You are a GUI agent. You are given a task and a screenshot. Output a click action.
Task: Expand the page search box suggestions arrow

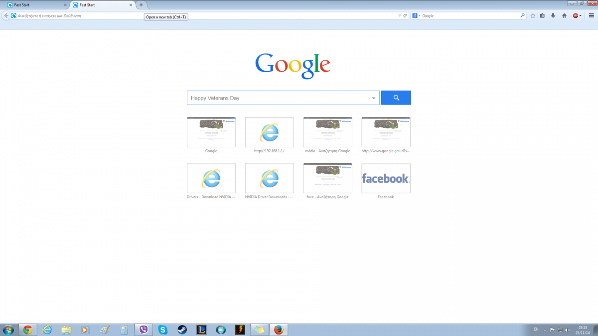[x=374, y=98]
